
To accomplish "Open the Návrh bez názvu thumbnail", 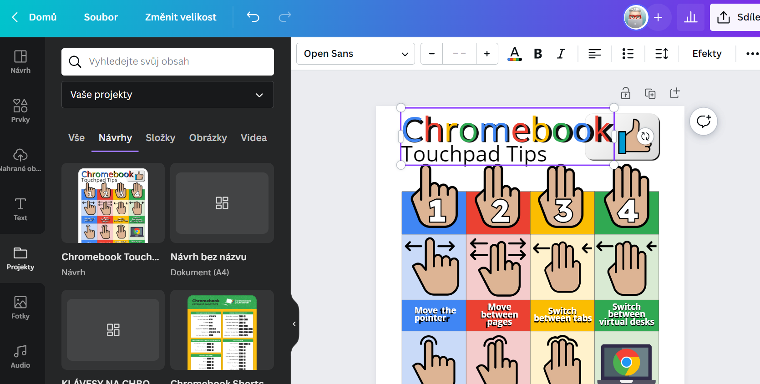I will 222,203.
